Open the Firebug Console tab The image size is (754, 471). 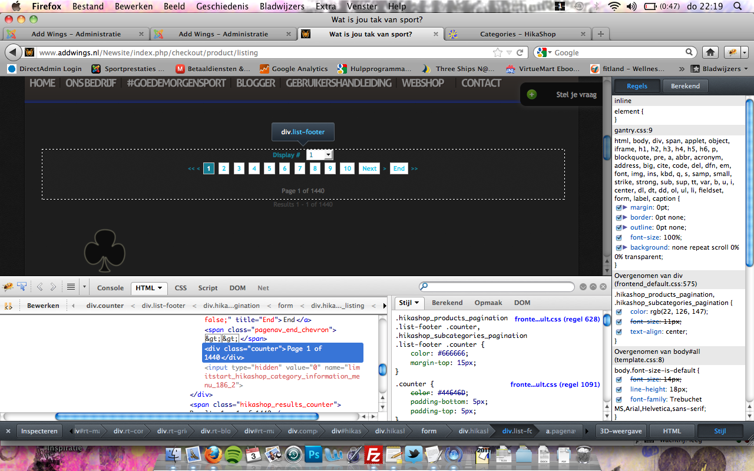(x=110, y=288)
